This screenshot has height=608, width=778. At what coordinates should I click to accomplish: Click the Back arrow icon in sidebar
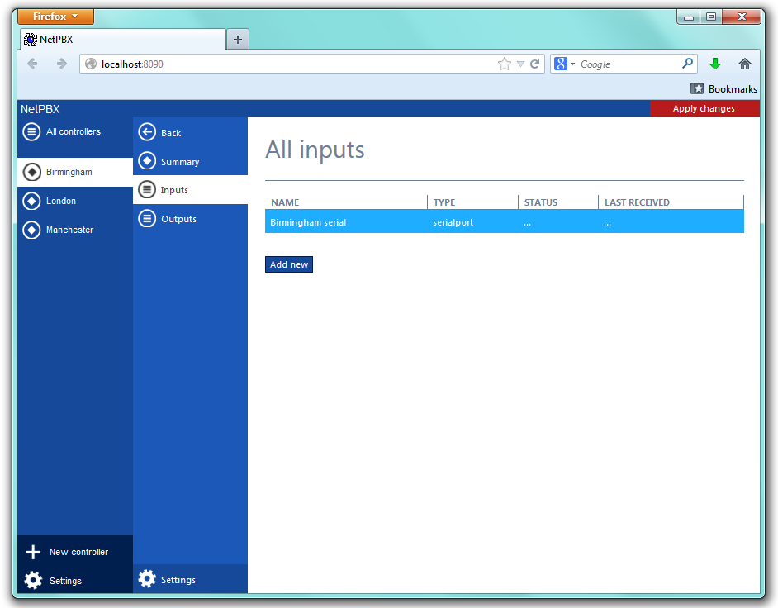point(147,132)
